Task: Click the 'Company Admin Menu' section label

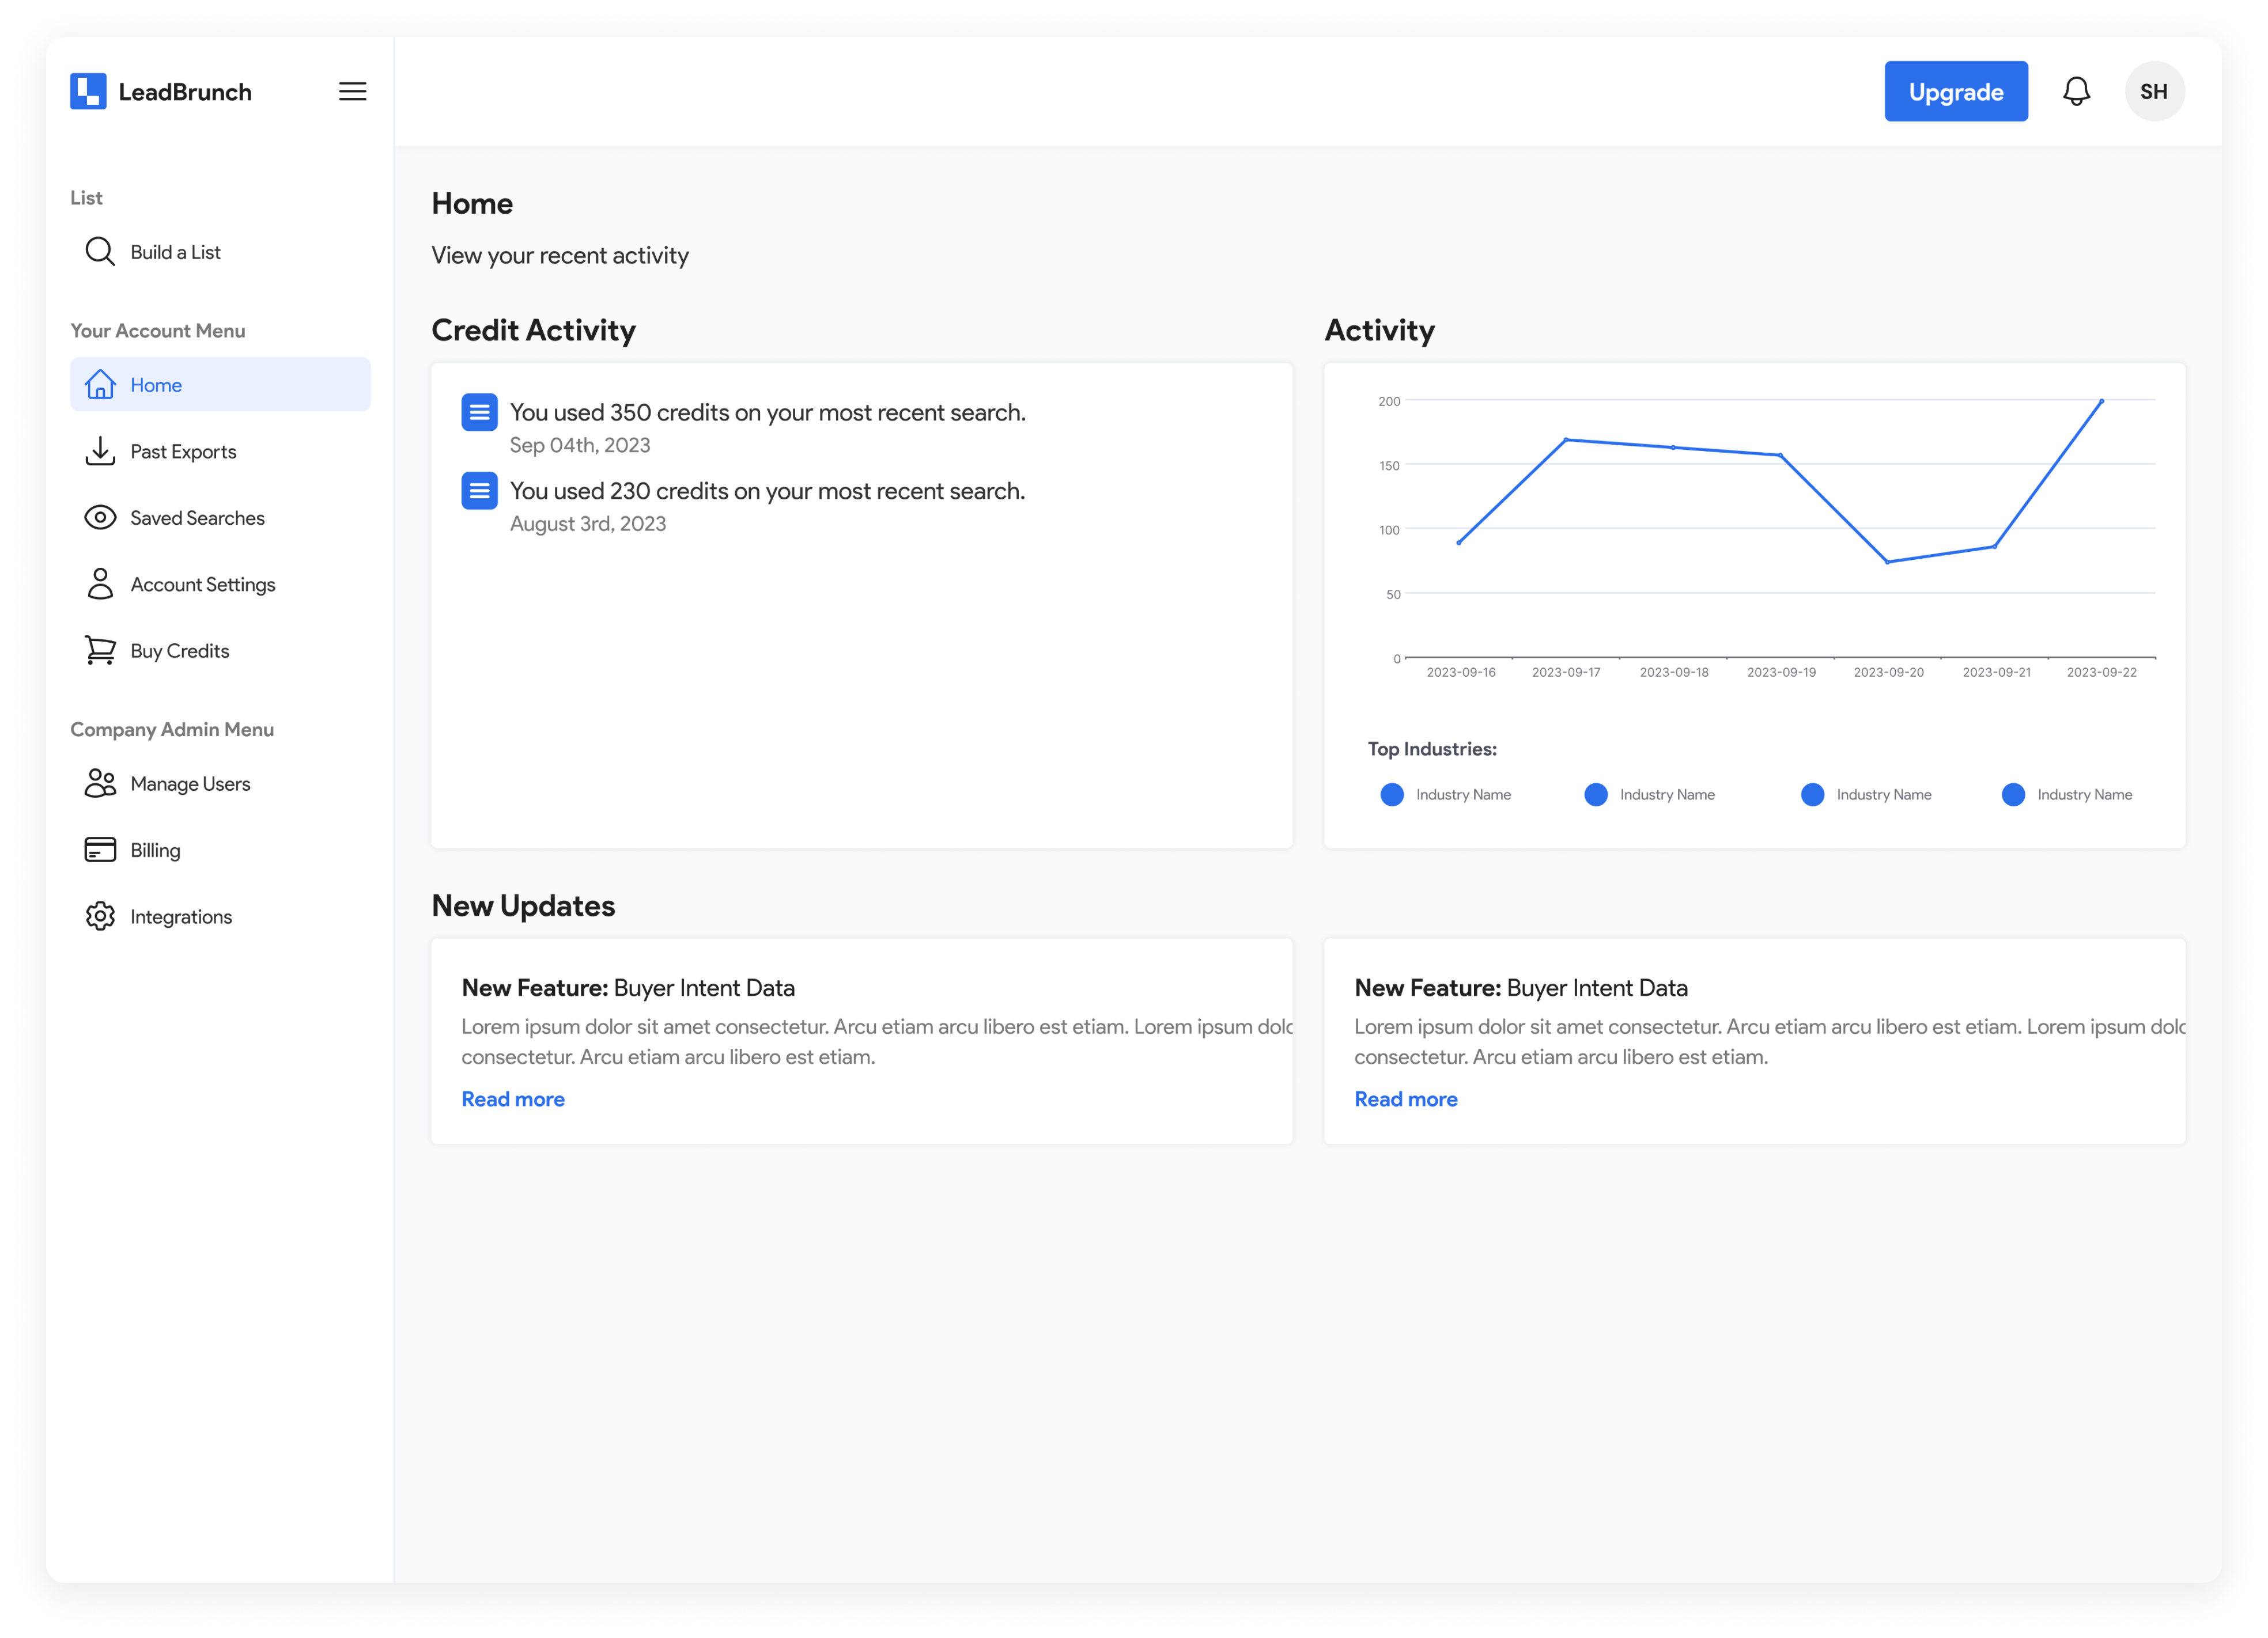Action: tap(172, 730)
